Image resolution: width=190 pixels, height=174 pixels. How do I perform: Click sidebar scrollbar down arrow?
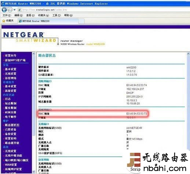point(34,171)
